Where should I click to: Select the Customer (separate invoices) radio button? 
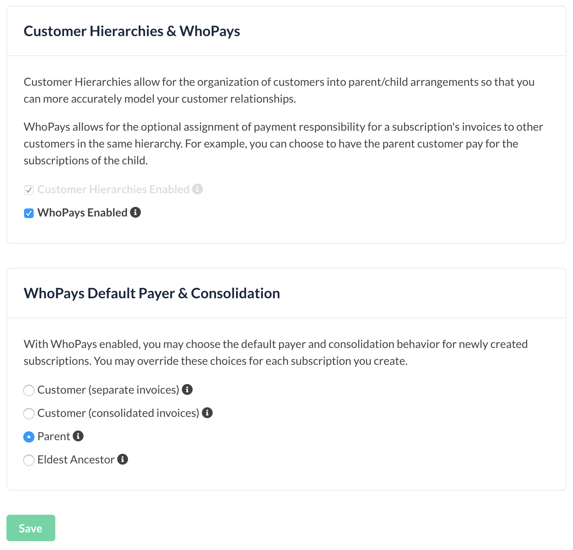(x=29, y=390)
